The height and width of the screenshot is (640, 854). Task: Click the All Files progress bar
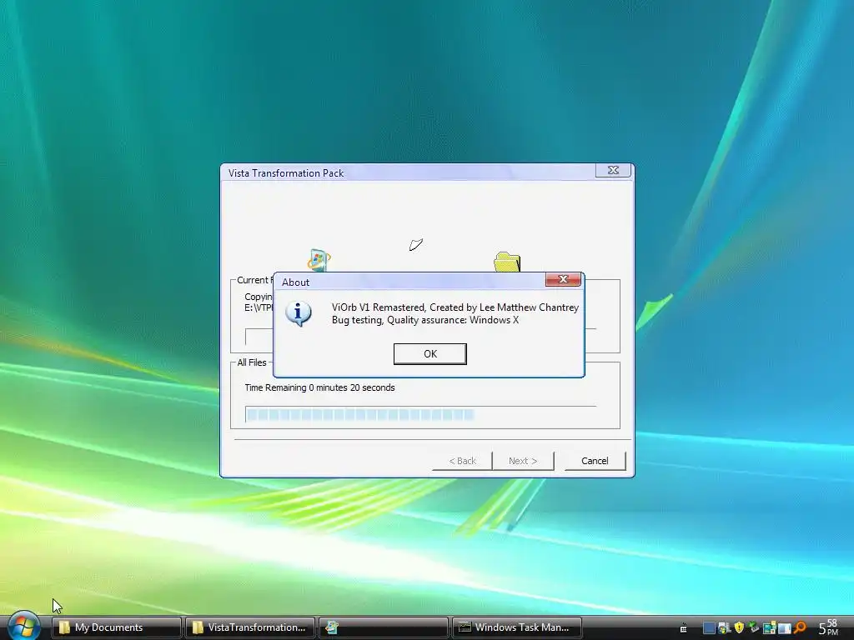pyautogui.click(x=420, y=415)
